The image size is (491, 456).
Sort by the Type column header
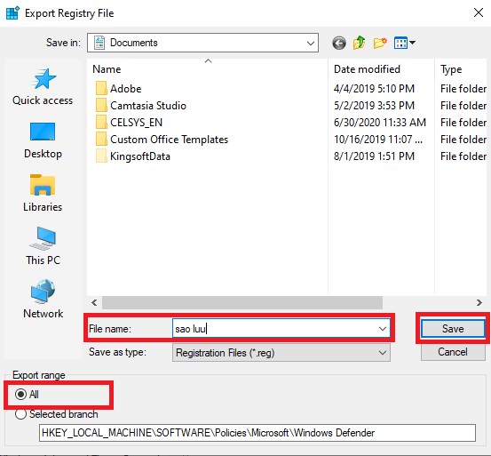point(451,69)
